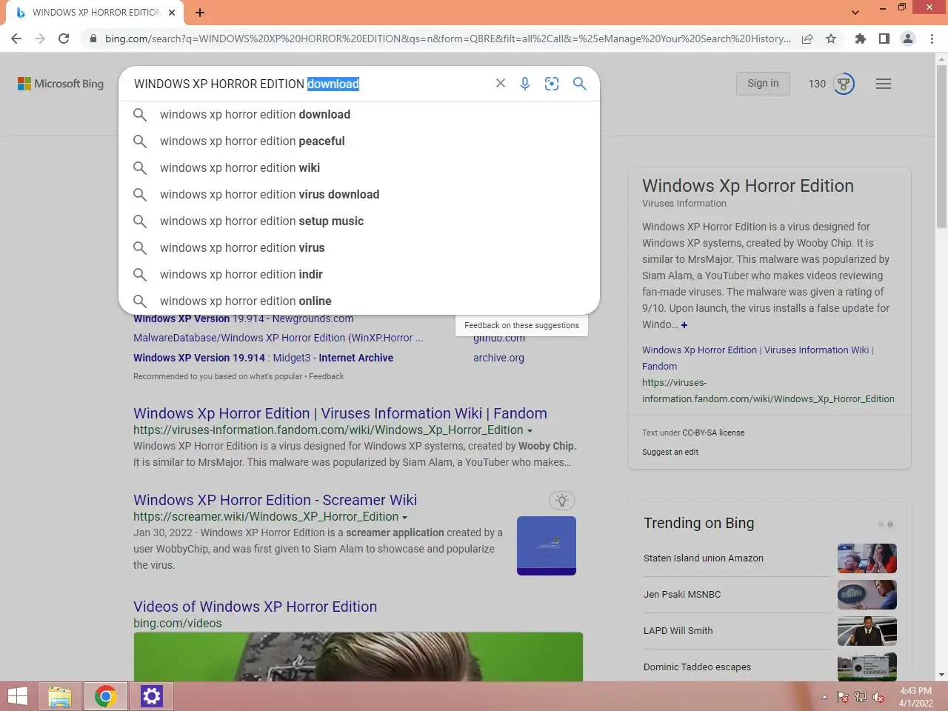Clear the search box text with X
Viewport: 948px width, 711px height.
(x=501, y=84)
